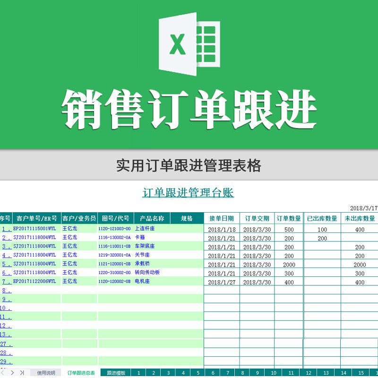The image size is (378, 378).
Task: Select product cell 关节座
Action: pyautogui.click(x=142, y=255)
